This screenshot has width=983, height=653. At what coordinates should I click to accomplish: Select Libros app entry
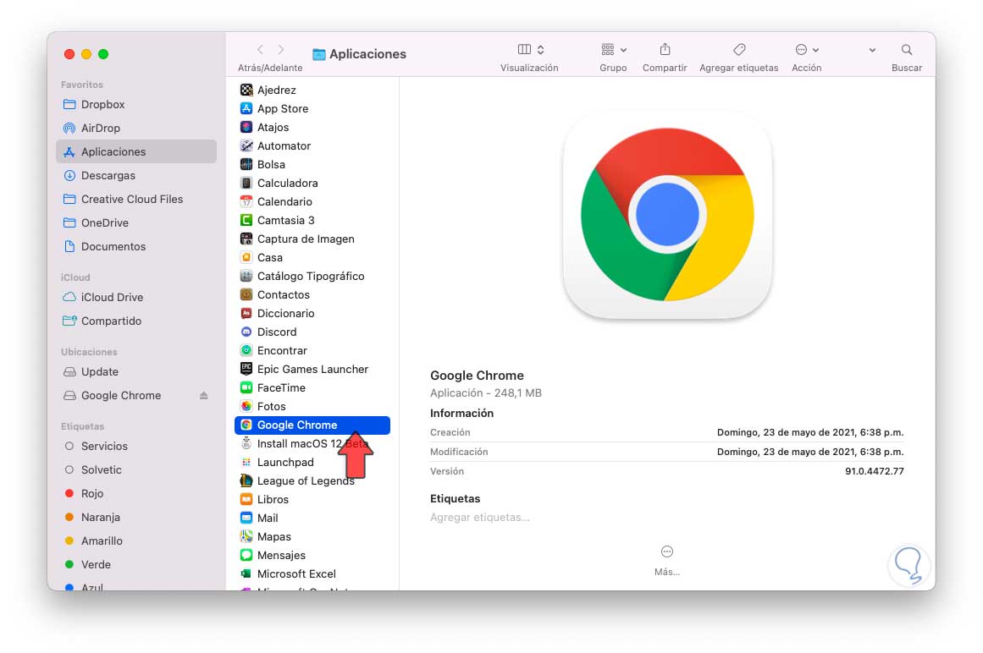[x=312, y=500]
